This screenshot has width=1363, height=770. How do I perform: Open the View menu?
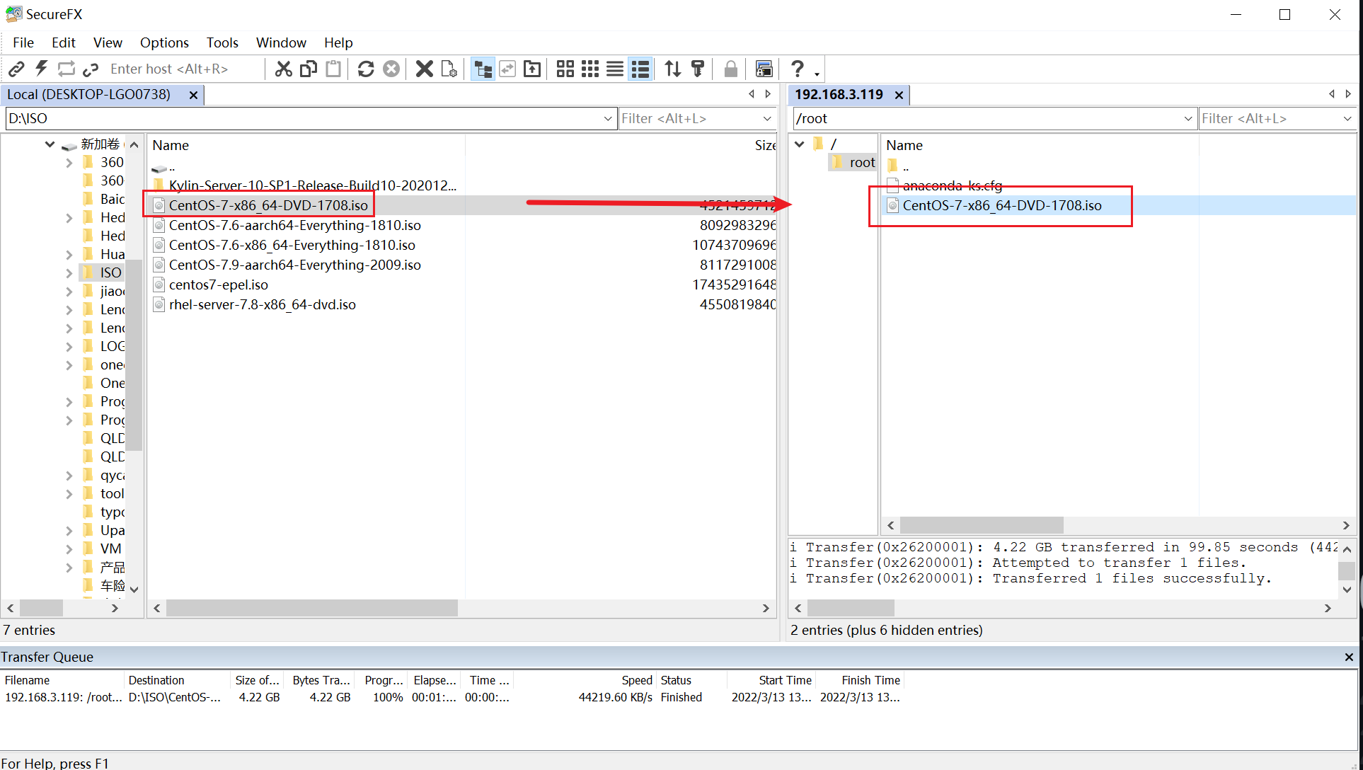tap(108, 42)
